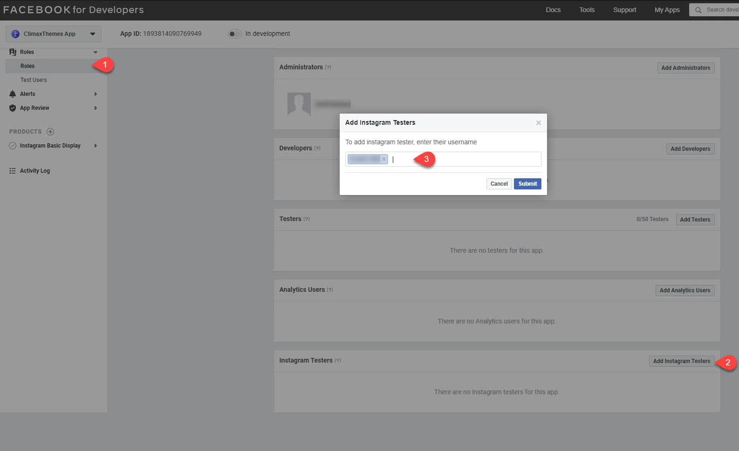This screenshot has height=451, width=739.
Task: Open the Support menu
Action: coord(624,10)
